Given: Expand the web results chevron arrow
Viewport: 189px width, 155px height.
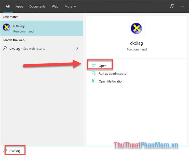Looking at the screenshot, I should [77, 48].
